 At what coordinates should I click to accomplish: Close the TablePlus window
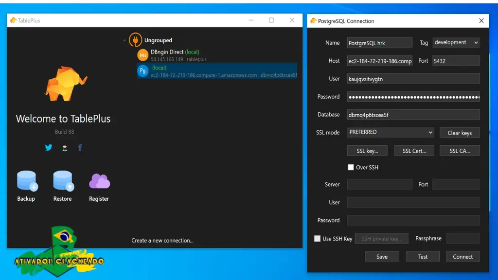pos(292,20)
